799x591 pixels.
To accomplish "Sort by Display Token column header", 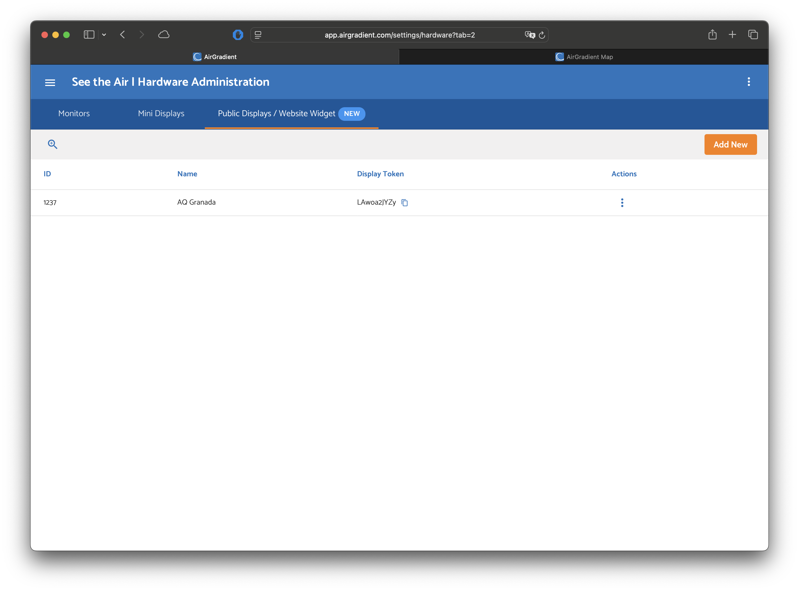I will click(380, 174).
